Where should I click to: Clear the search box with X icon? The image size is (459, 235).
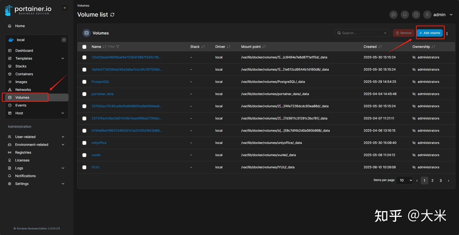click(x=385, y=33)
